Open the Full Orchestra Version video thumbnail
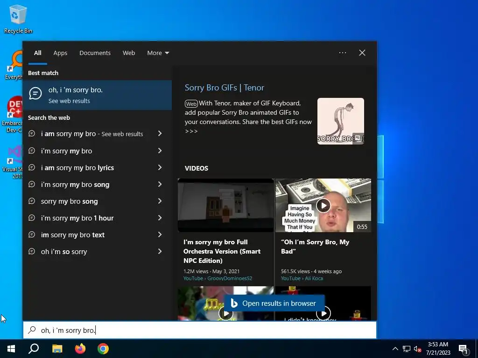Image resolution: width=478 pixels, height=358 pixels. [x=225, y=205]
